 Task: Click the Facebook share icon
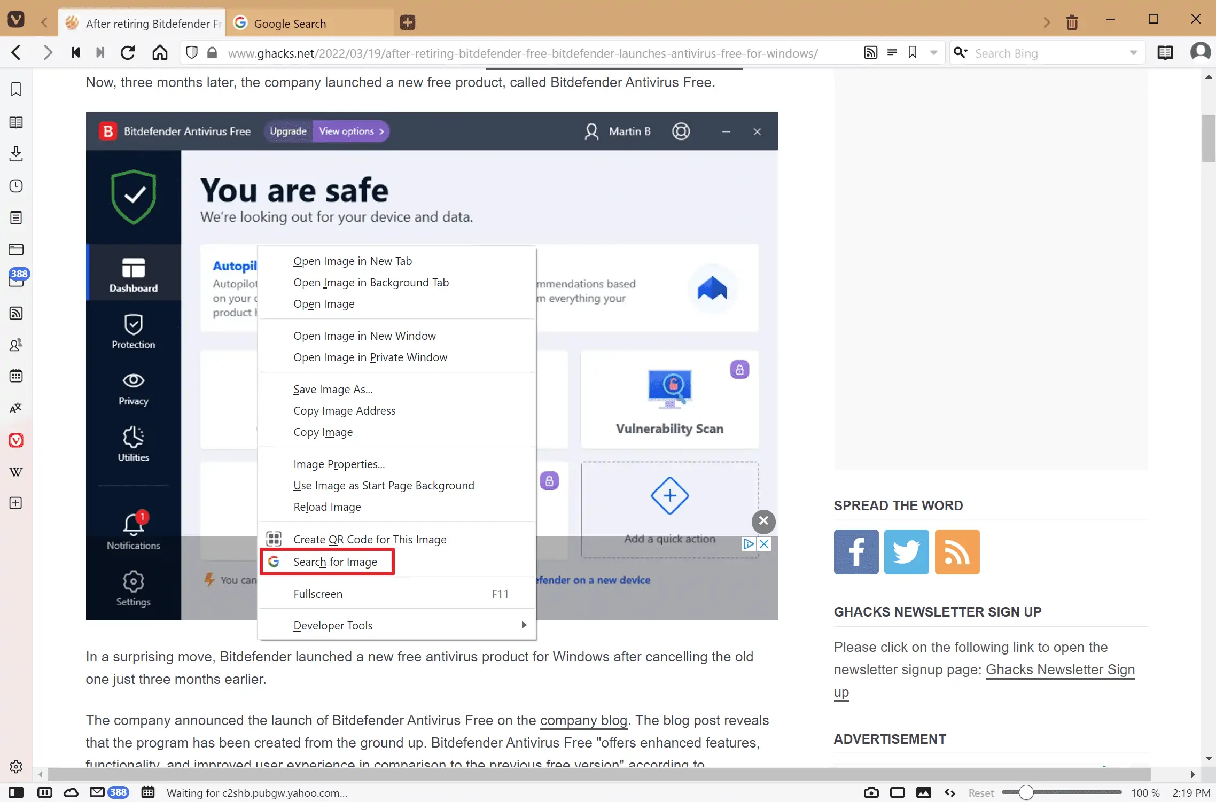click(856, 551)
